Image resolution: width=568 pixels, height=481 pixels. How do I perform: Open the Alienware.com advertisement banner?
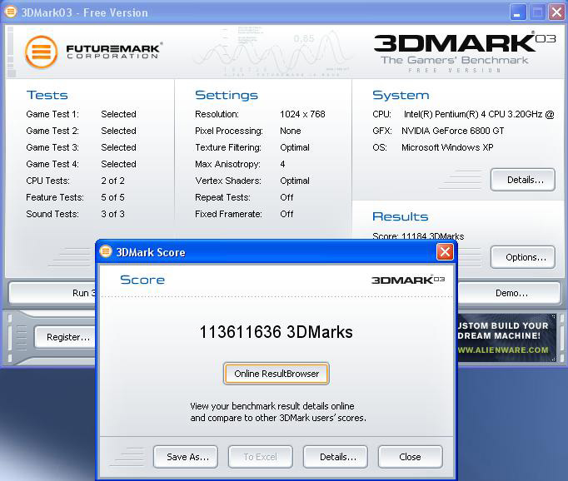(x=506, y=337)
